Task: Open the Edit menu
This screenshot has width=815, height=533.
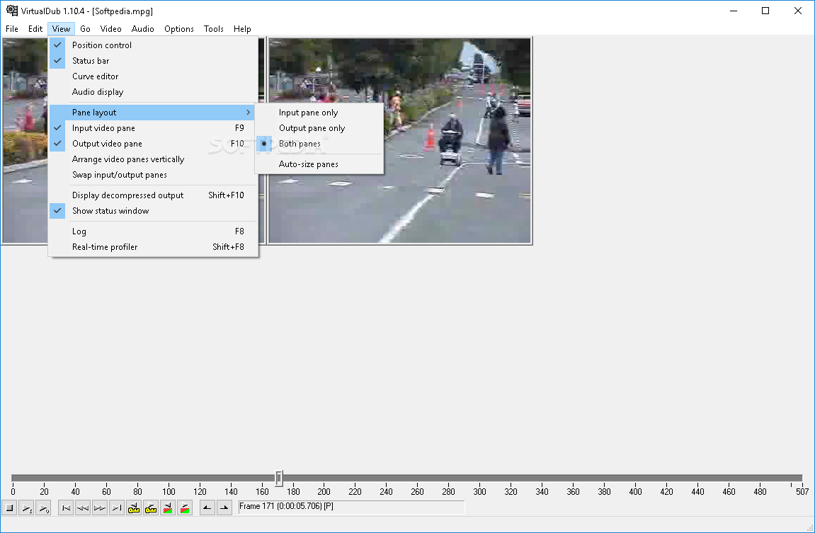Action: (x=35, y=29)
